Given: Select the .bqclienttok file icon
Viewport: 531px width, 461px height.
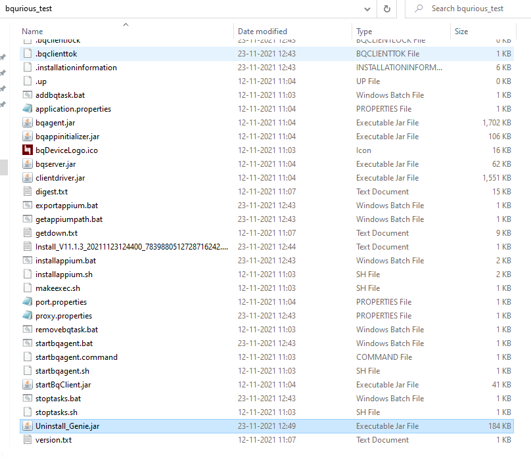Looking at the screenshot, I should (x=28, y=53).
